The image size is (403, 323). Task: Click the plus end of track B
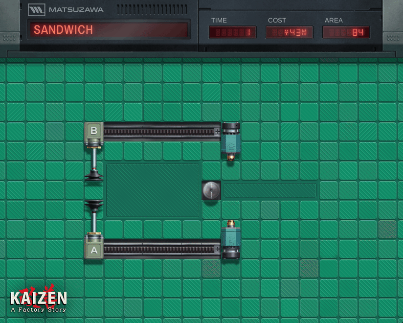tap(218, 132)
